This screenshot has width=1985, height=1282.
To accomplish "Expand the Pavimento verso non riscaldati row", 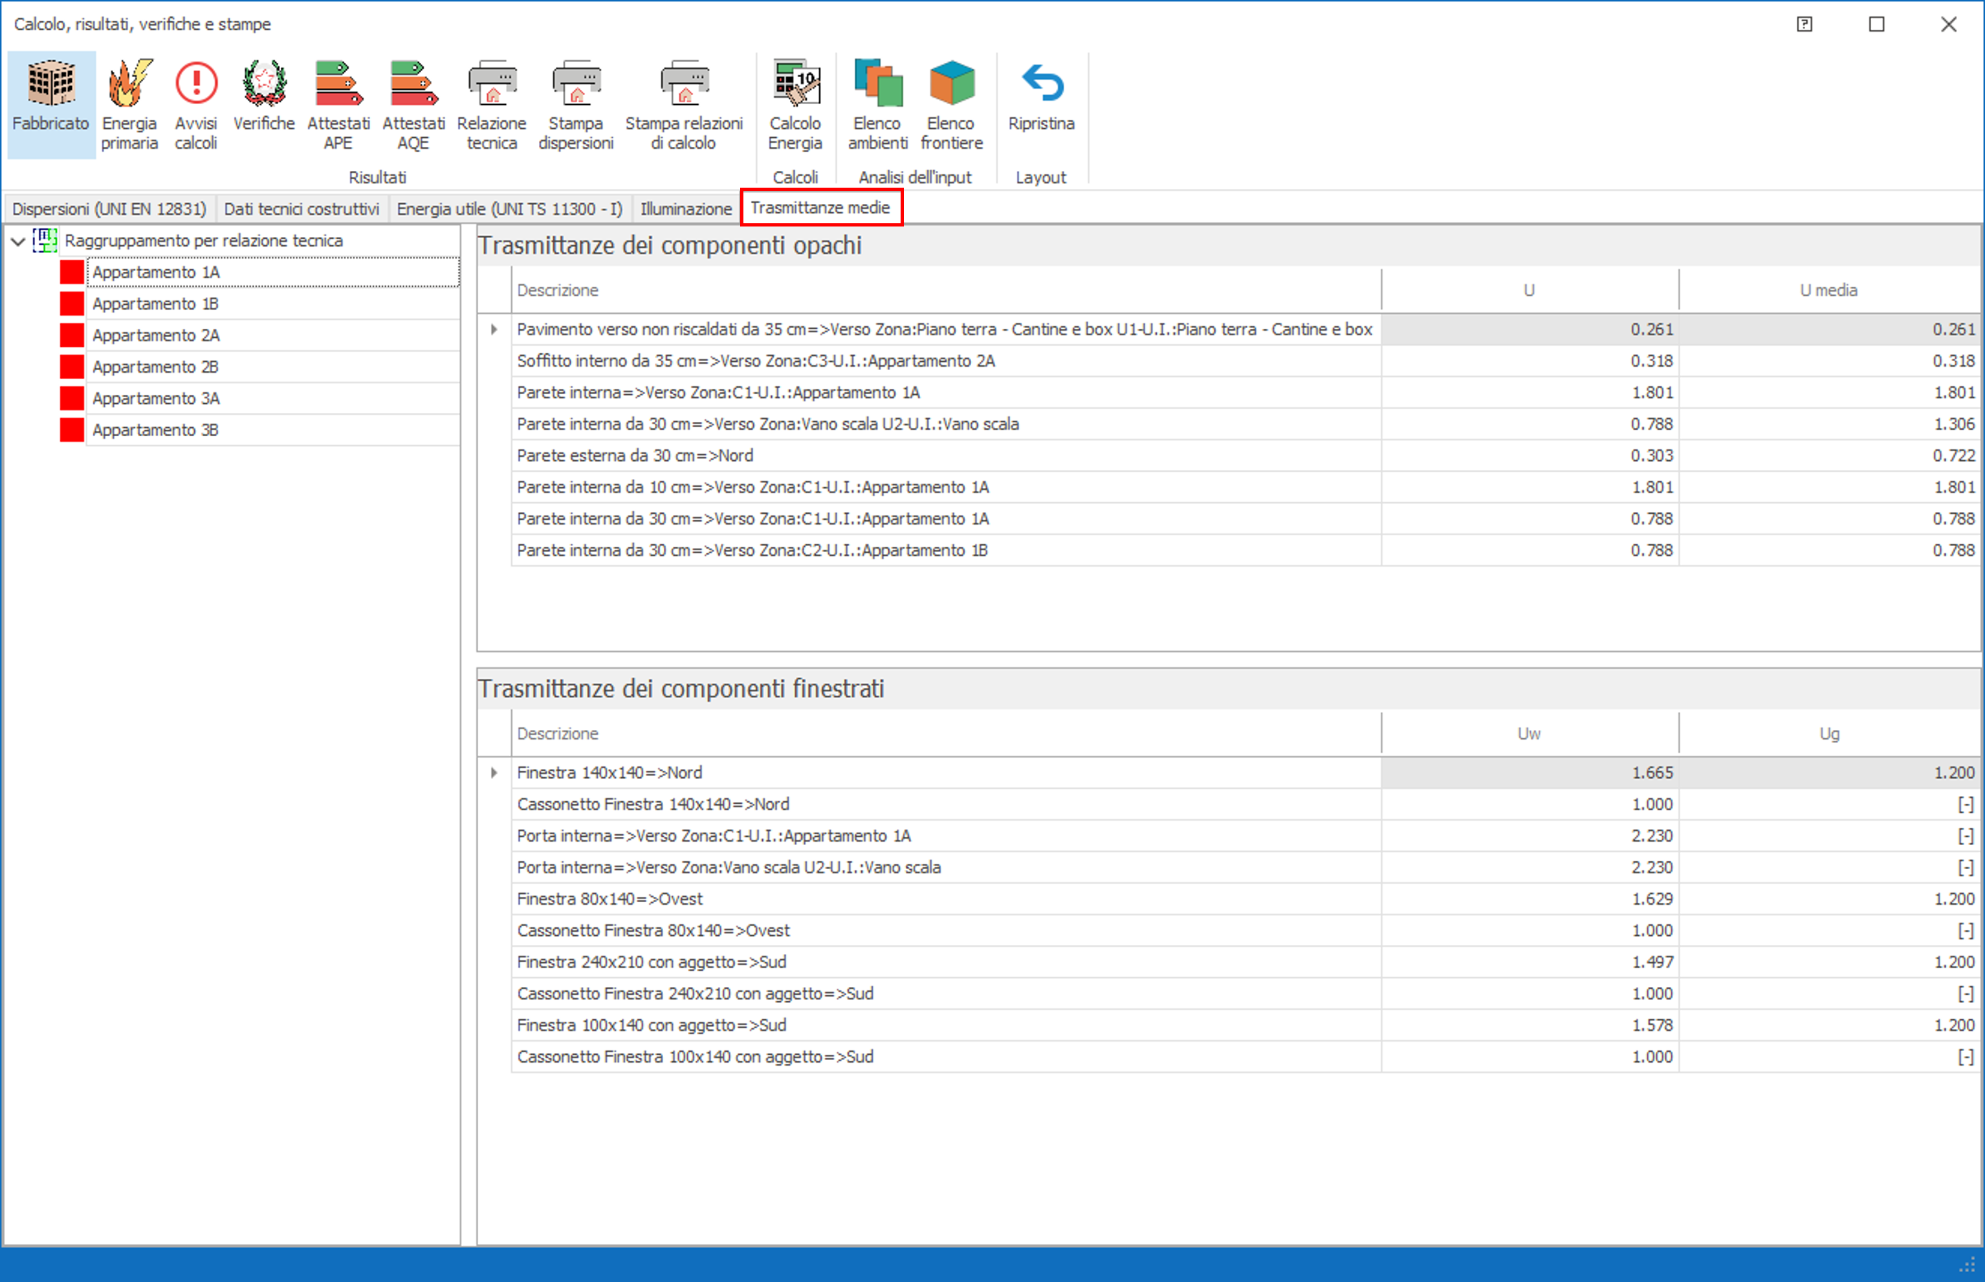I will point(494,329).
